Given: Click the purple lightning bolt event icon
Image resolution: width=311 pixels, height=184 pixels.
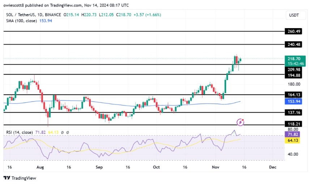Looking at the screenshot, I should coord(240,122).
